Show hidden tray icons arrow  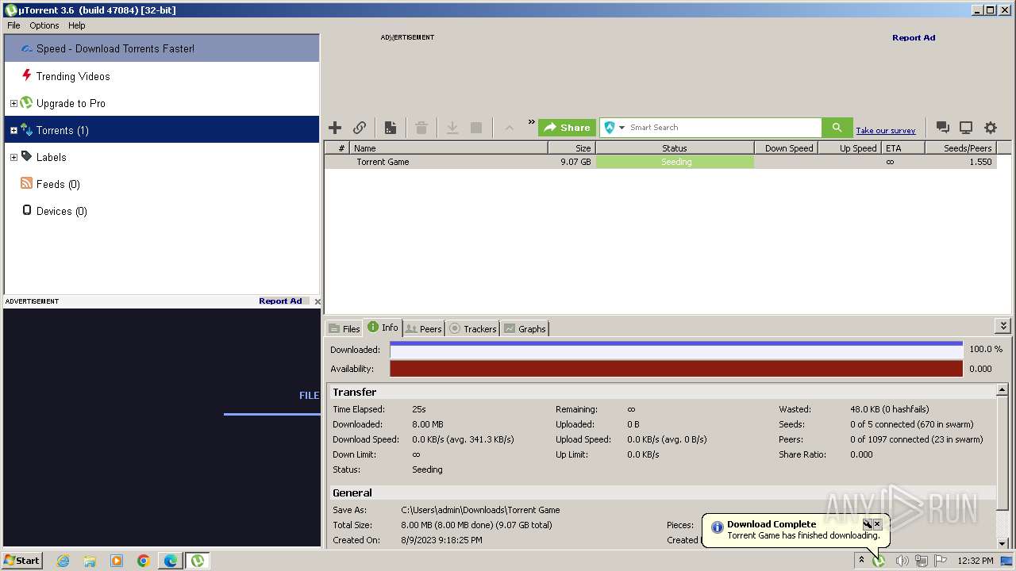point(861,560)
